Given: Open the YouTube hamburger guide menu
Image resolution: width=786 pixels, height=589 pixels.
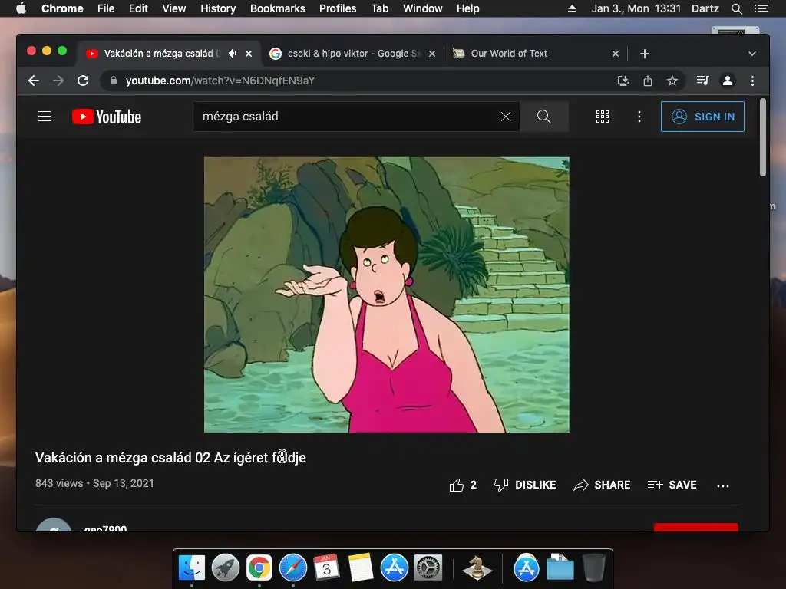Looking at the screenshot, I should point(45,117).
